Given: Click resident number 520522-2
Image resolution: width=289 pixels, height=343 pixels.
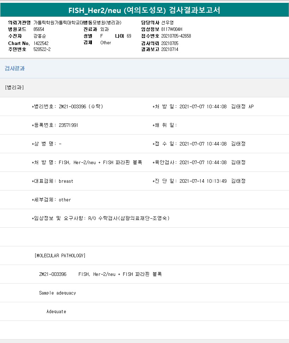Looking at the screenshot, I should [x=42, y=50].
